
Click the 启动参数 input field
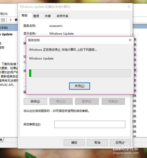click(x=90, y=124)
